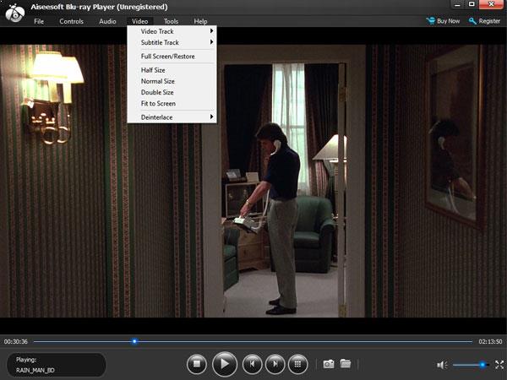507x380 pixels.
Task: Take a snapshot with camera icon
Action: click(329, 364)
